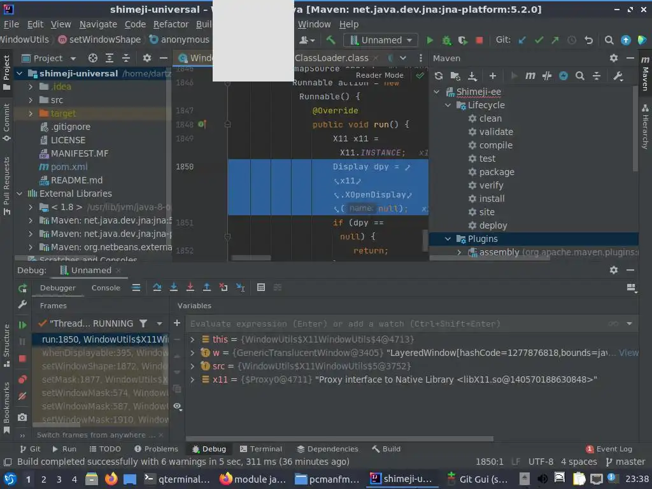
Task: Click the UTF-8 encoding widget
Action: [541, 462]
